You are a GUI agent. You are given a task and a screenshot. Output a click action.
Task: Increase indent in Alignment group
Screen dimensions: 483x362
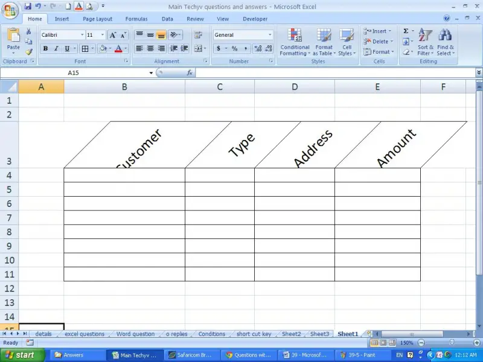click(185, 49)
